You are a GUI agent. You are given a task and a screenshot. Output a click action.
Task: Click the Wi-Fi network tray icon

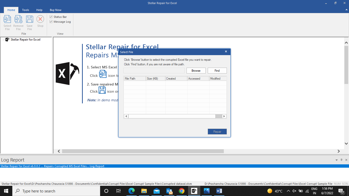tap(307, 191)
